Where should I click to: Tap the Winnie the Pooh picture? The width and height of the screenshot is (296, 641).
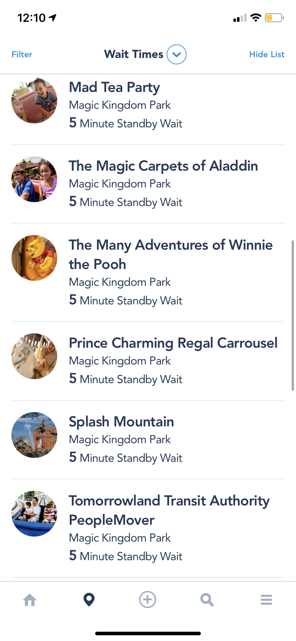34,258
